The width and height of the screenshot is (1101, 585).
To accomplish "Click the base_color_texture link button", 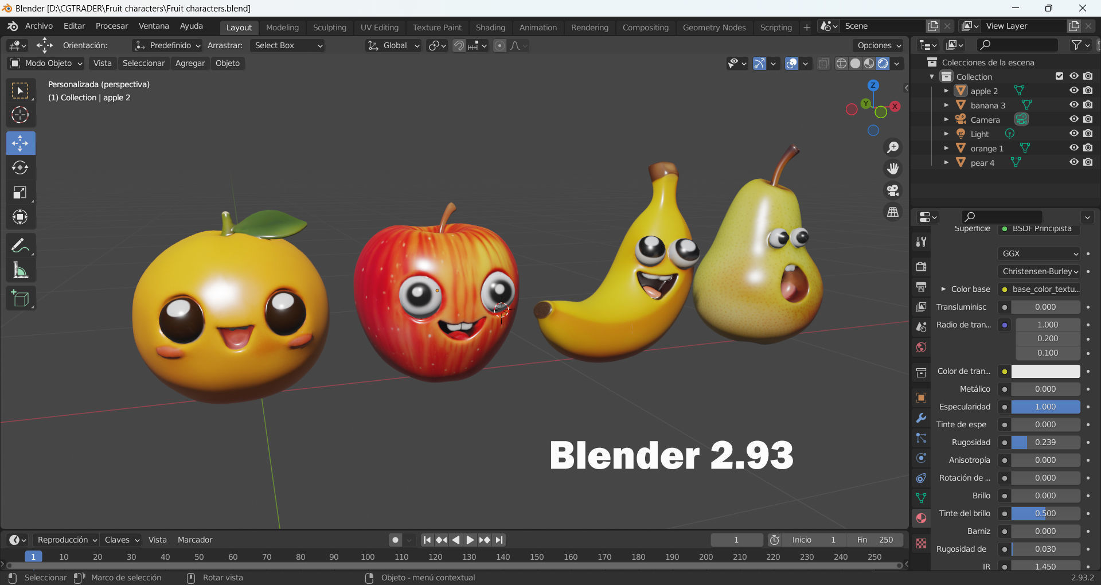I will (1045, 289).
